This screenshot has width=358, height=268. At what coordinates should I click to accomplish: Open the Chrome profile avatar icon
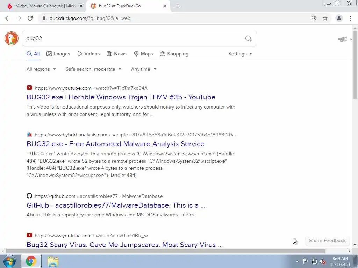point(339,18)
